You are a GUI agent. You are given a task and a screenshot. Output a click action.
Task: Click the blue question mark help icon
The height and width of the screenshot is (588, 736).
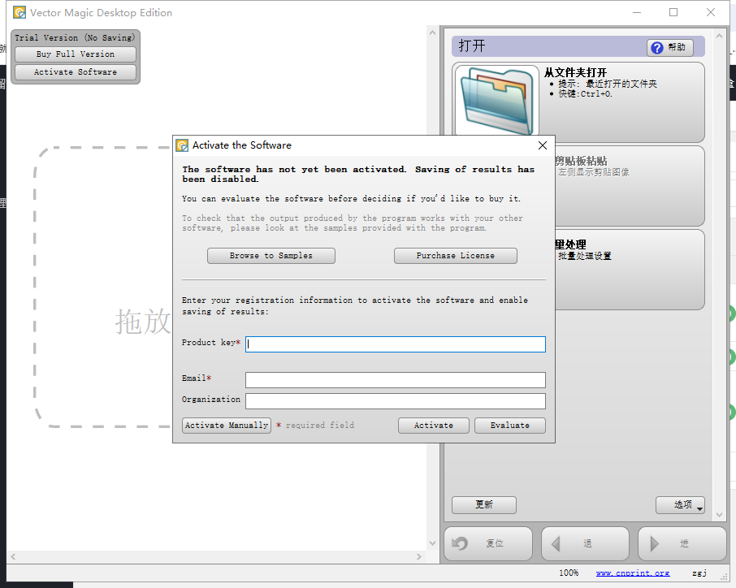point(657,47)
